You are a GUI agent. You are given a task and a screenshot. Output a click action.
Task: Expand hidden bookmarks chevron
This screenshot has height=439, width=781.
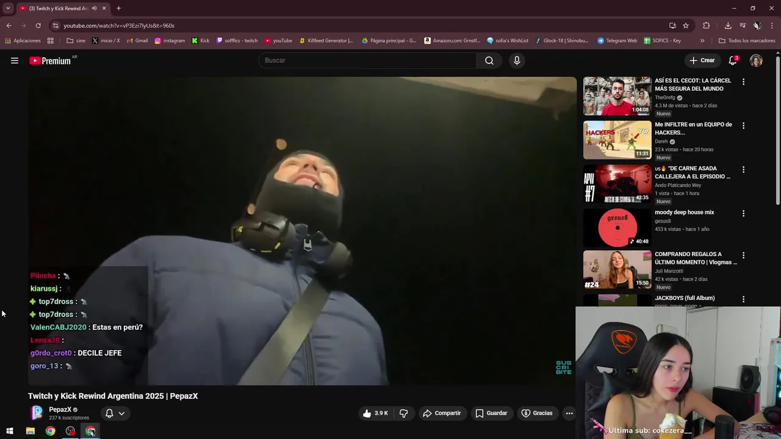point(702,41)
